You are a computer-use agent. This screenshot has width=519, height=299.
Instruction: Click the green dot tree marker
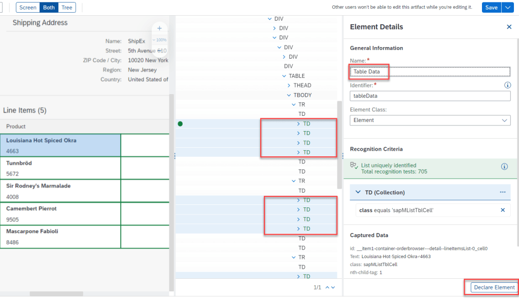[x=180, y=123]
